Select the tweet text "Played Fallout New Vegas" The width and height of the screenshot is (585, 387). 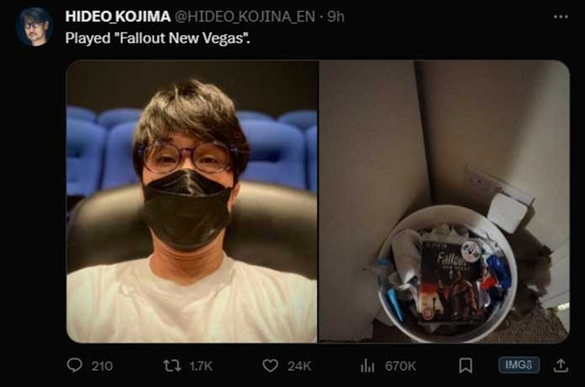click(x=157, y=39)
